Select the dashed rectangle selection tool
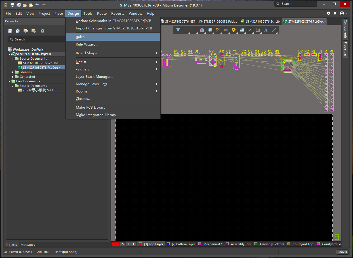 (x=194, y=30)
